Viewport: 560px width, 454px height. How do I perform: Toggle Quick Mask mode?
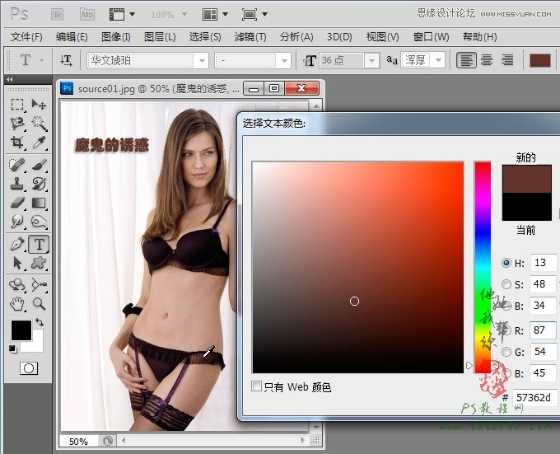point(29,368)
